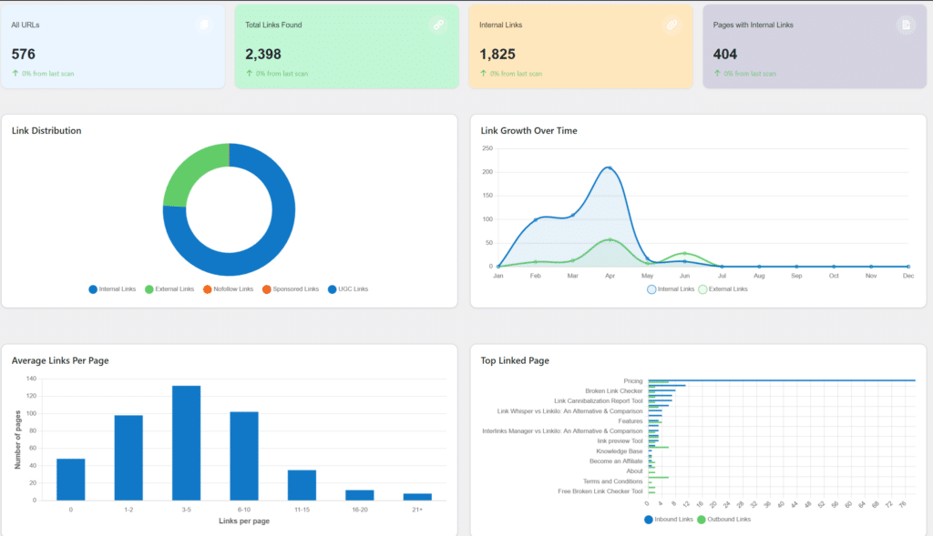Click the 3-5 links per page bar
Viewport: 933px width, 536px height.
pyautogui.click(x=186, y=442)
